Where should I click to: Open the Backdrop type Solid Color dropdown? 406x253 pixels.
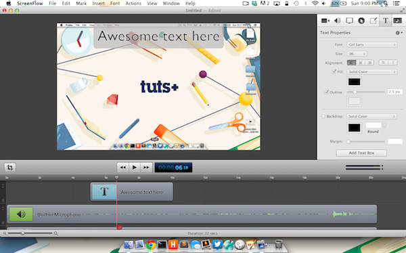371,117
